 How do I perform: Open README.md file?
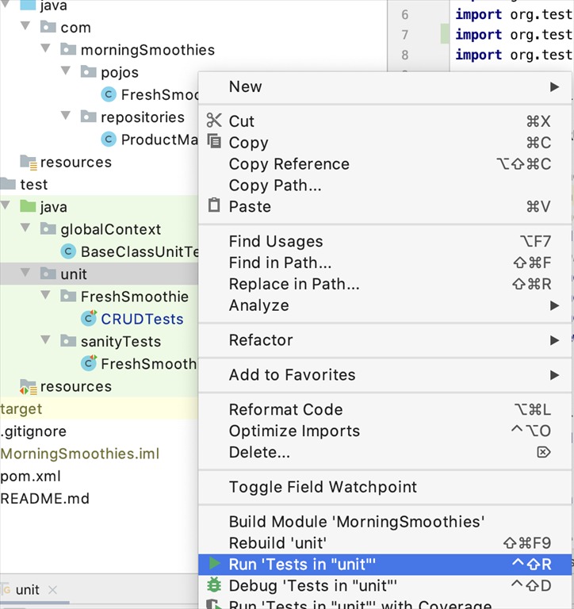tap(44, 499)
